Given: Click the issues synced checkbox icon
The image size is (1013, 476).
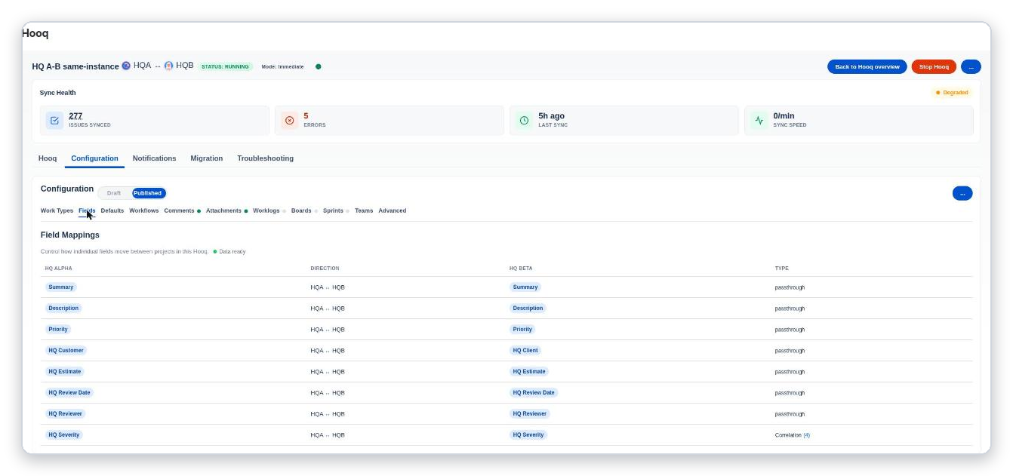Looking at the screenshot, I should point(54,120).
